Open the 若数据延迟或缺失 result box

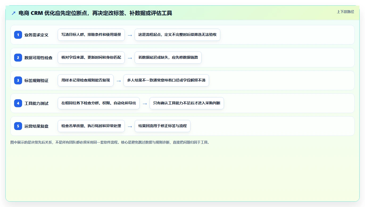[168, 58]
